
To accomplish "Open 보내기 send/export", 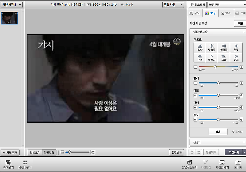I will pyautogui.click(x=238, y=164).
